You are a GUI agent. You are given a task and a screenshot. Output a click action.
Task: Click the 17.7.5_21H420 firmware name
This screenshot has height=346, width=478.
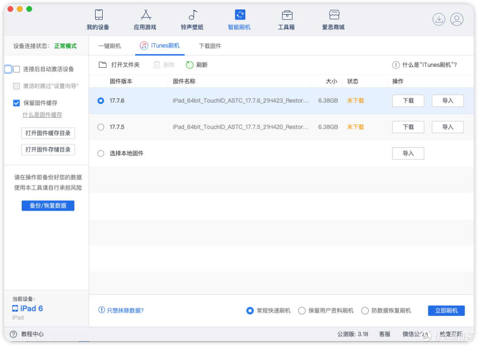[240, 127]
